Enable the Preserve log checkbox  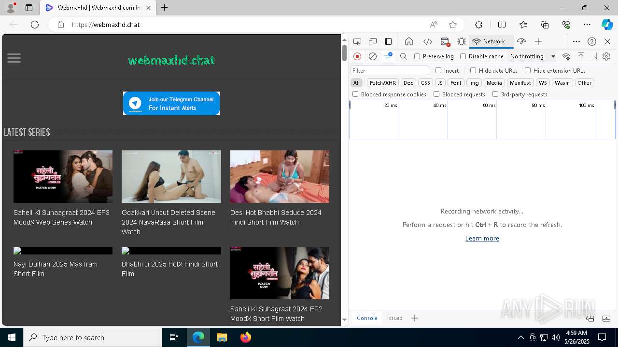[417, 56]
